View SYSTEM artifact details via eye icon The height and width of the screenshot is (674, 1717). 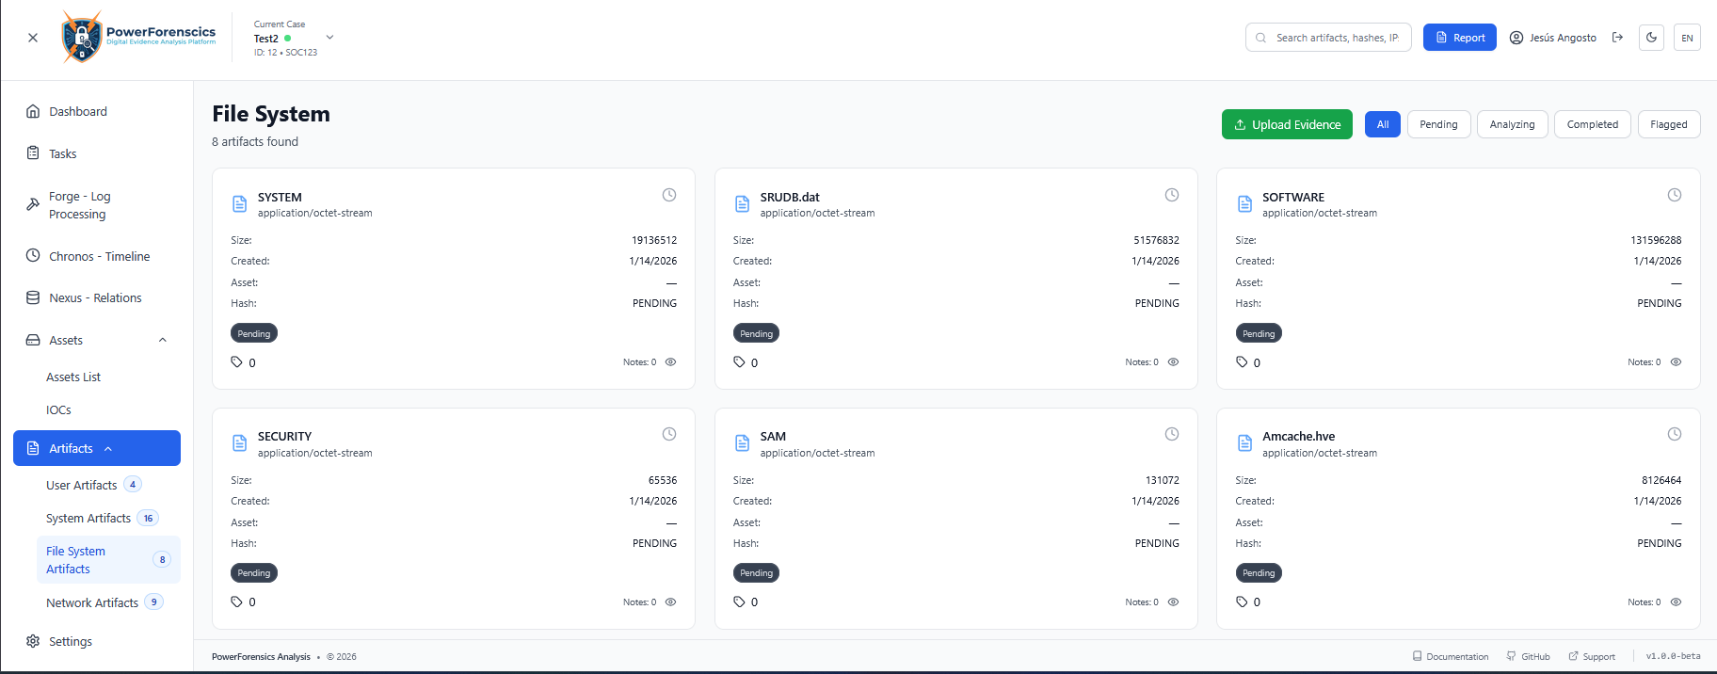point(671,362)
